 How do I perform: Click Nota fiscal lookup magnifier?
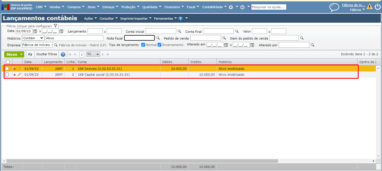pos(158,38)
